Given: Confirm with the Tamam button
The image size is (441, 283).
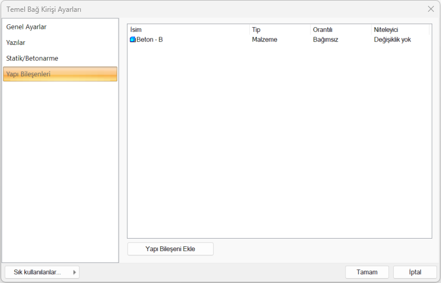Looking at the screenshot, I should tap(367, 272).
